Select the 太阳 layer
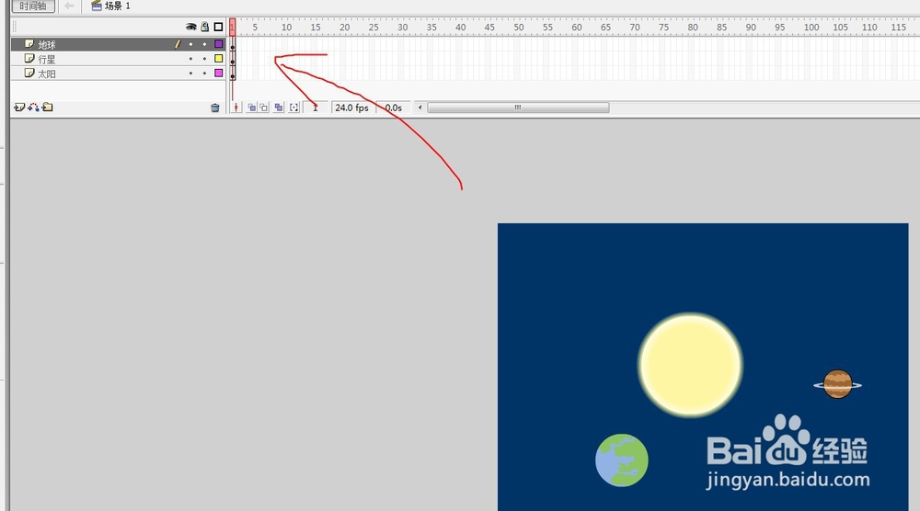The image size is (920, 511). [x=118, y=74]
